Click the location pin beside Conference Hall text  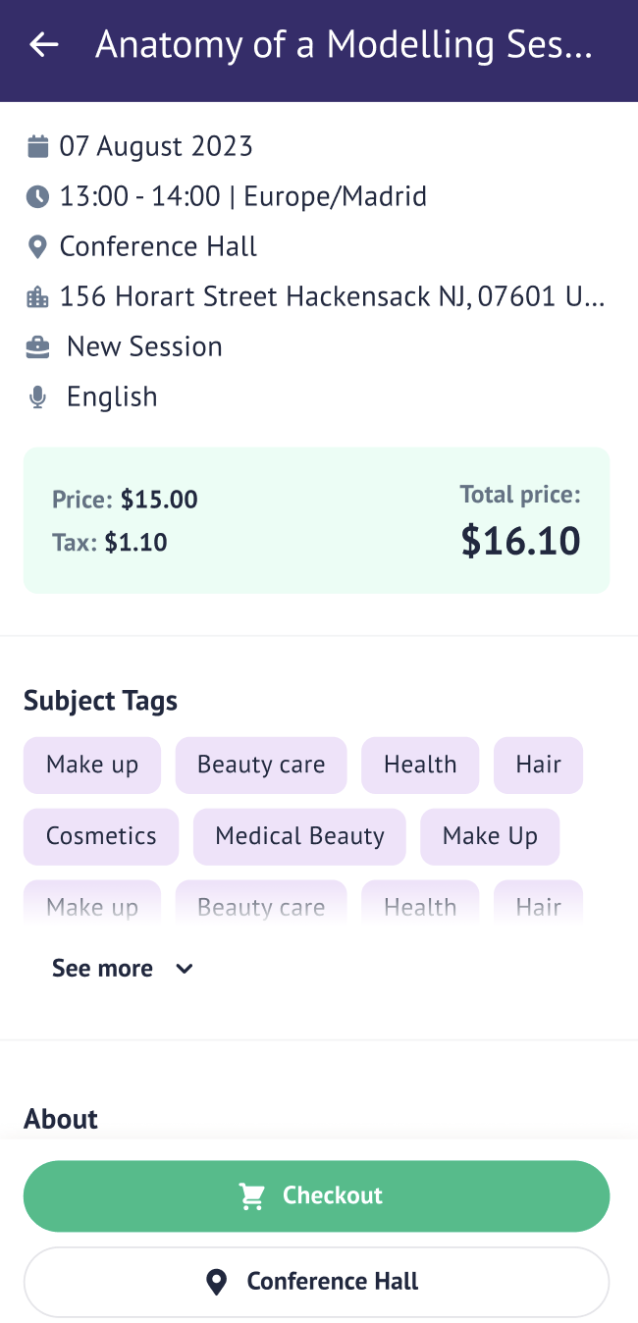click(37, 247)
